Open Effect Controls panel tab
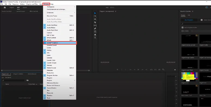The height and width of the screenshot is (107, 211). coord(34,11)
